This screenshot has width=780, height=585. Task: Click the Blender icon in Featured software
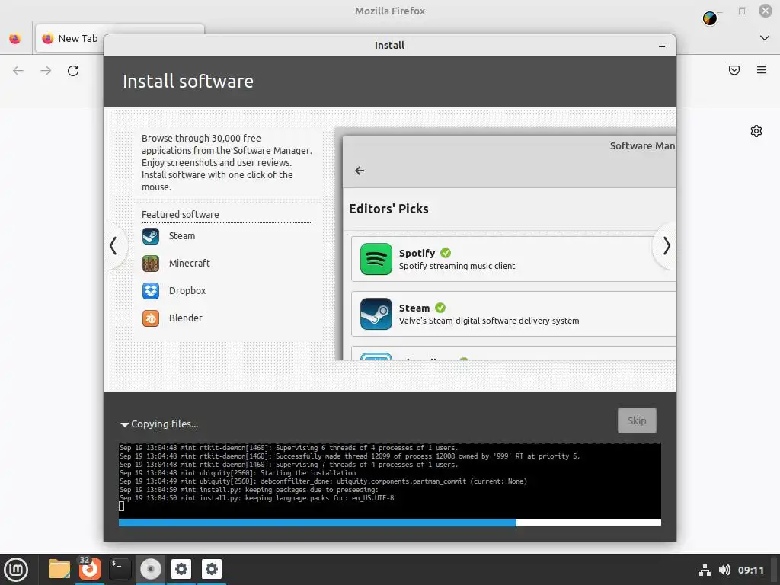point(151,318)
